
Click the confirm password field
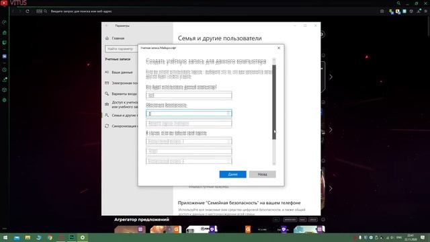(x=189, y=124)
